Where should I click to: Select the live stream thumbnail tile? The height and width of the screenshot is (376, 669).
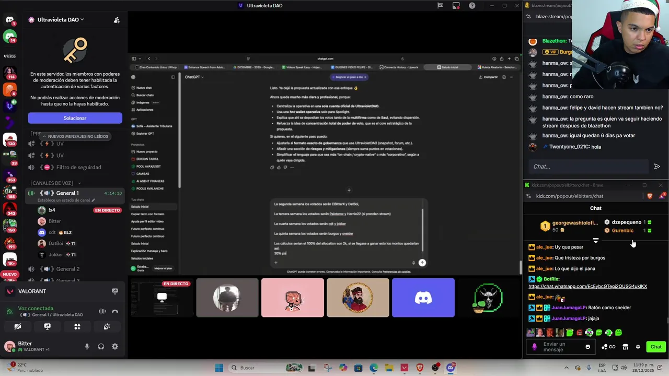coord(162,298)
